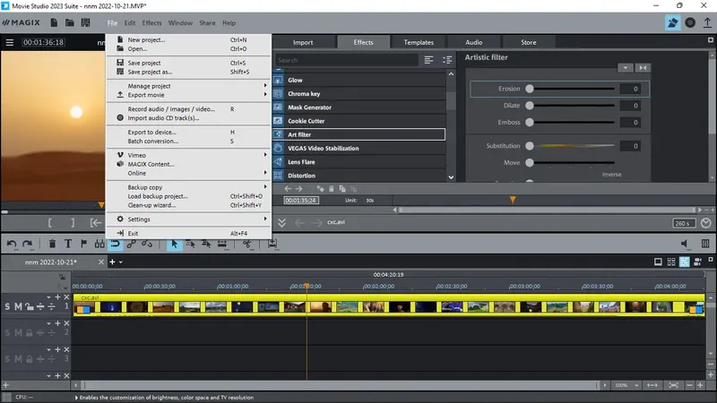Select the single object mouse mode arrow
Image resolution: width=717 pixels, height=403 pixels.
(174, 244)
